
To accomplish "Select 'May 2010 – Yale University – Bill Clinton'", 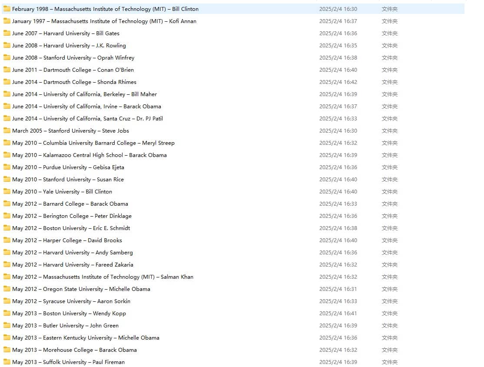I will click(62, 192).
